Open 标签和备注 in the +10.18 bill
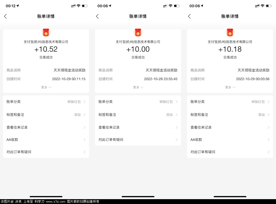This screenshot has width=276, height=204. point(230,115)
